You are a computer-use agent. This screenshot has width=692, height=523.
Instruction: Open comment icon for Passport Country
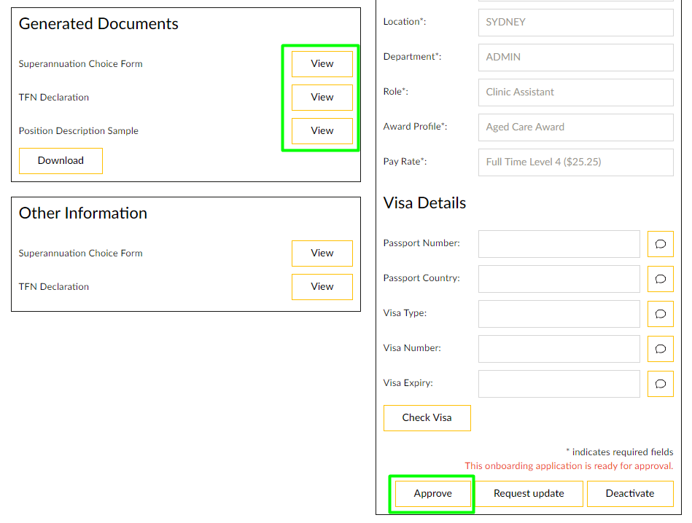[x=660, y=279]
